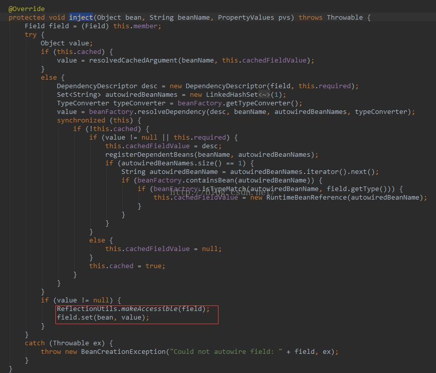Click 'new DependencyDescriptor(field, this.required)' constructor call
The width and height of the screenshot is (436, 373).
(262, 86)
